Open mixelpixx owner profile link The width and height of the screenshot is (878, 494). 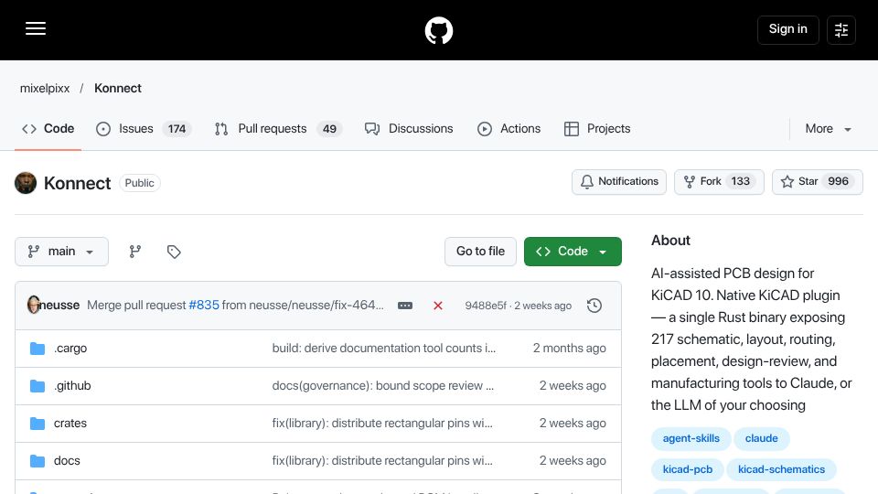[45, 89]
